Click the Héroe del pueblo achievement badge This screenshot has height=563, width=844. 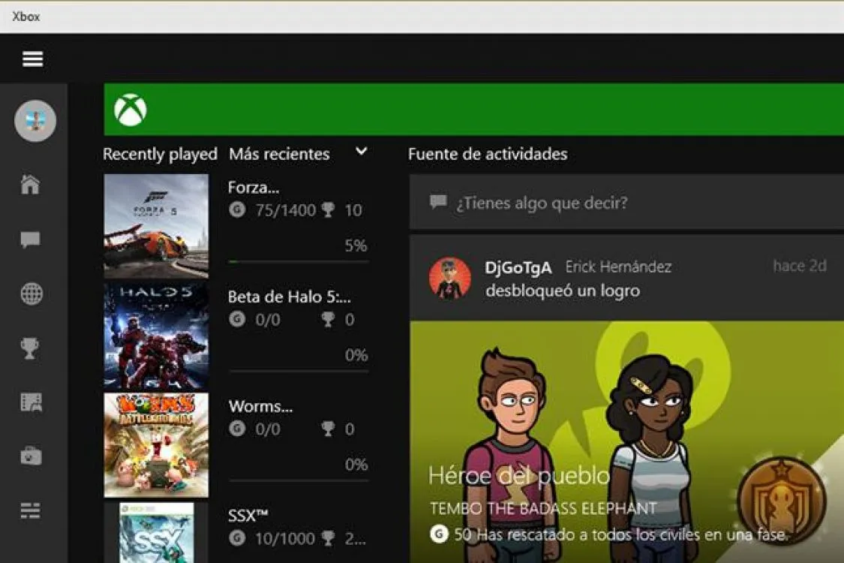tap(782, 501)
